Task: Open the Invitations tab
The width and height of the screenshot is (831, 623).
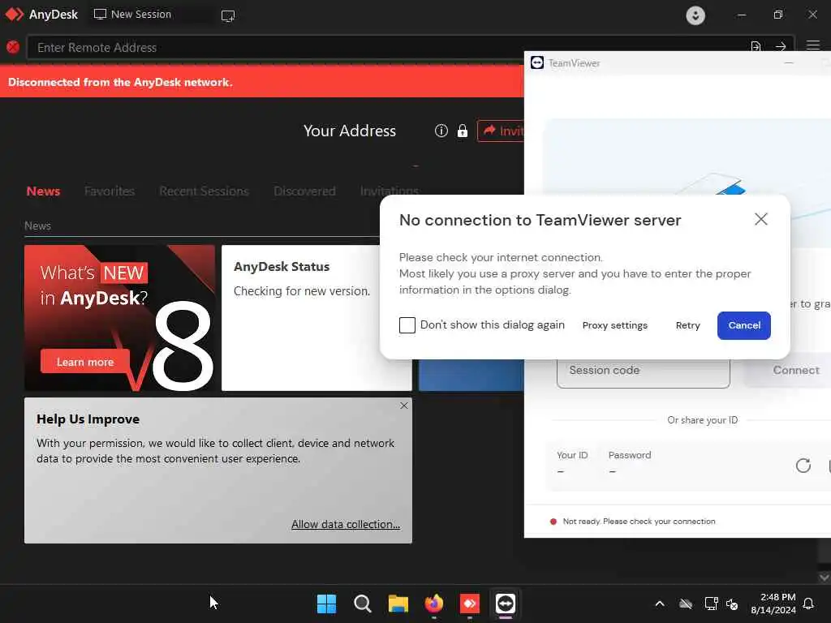Action: [x=389, y=190]
